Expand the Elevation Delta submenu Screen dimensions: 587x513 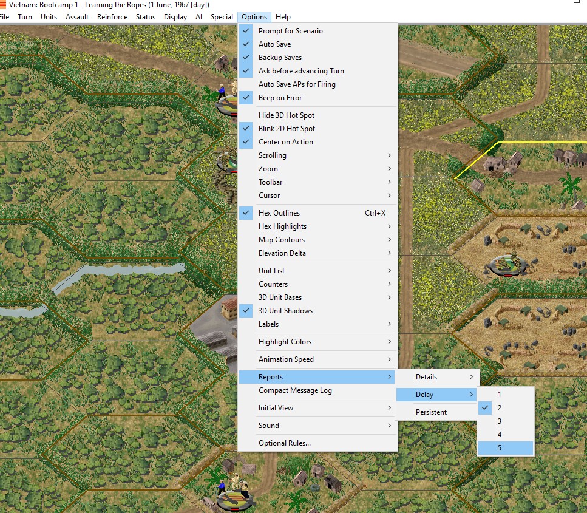(317, 253)
